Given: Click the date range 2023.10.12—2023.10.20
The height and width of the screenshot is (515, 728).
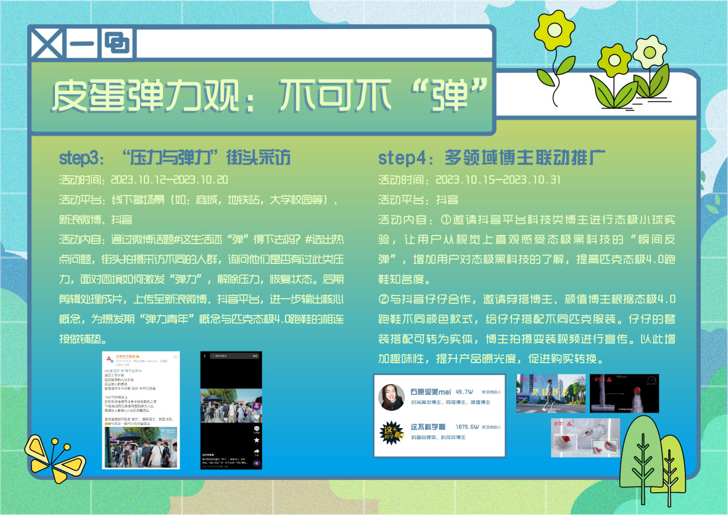Looking at the screenshot, I should [170, 179].
